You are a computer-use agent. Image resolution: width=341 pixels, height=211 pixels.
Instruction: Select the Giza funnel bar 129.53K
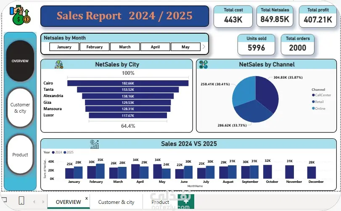pos(128,103)
